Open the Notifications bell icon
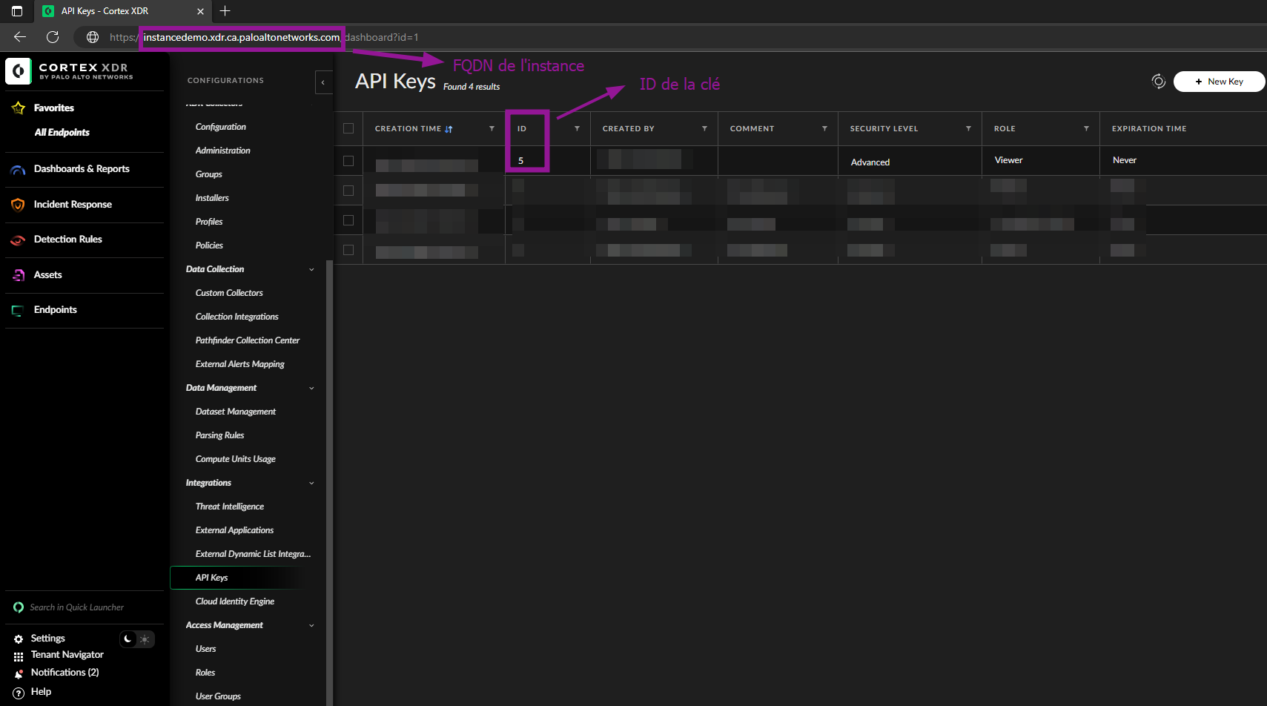The image size is (1267, 706). (19, 674)
